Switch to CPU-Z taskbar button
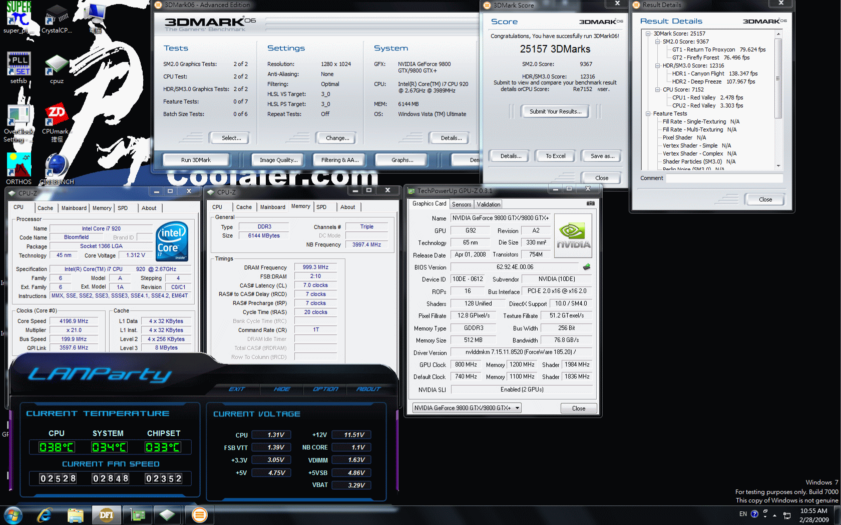The image size is (841, 525). click(168, 515)
